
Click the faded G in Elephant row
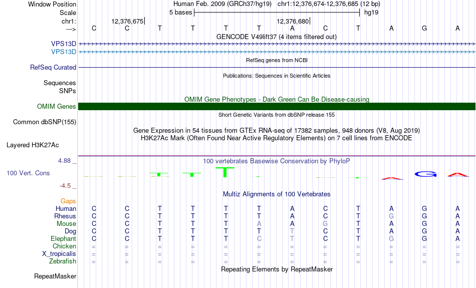tap(391, 238)
